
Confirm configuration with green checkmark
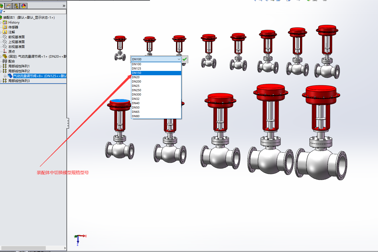click(x=185, y=59)
